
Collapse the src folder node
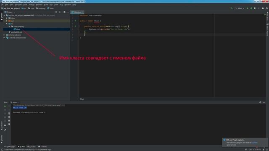click(7, 23)
